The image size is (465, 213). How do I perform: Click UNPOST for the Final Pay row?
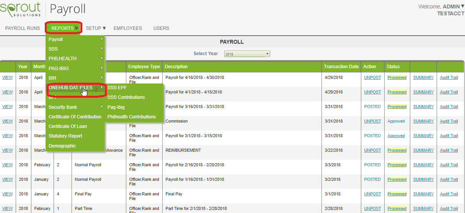pyautogui.click(x=372, y=194)
